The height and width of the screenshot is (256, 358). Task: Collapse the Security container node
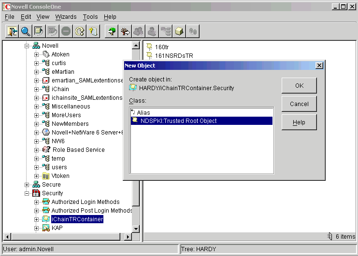tap(27, 193)
